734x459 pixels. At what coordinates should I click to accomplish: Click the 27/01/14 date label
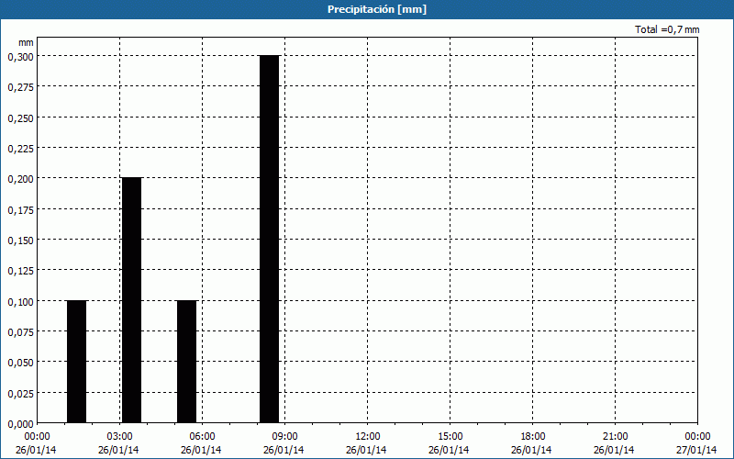696,450
